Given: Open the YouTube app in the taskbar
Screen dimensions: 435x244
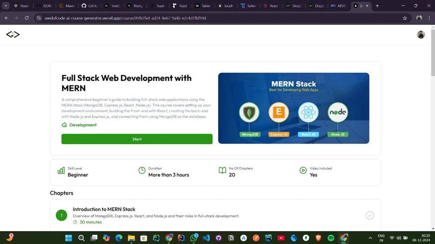Looking at the screenshot, I should pos(281,238).
